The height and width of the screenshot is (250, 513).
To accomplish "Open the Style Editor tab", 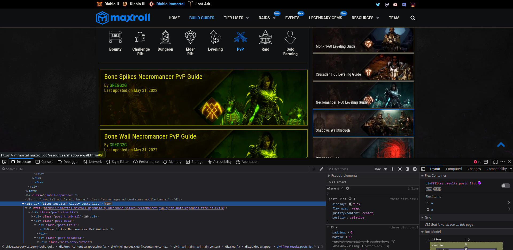I will [118, 162].
